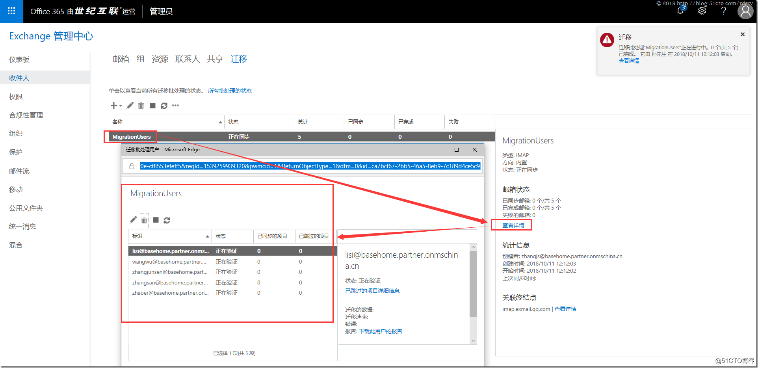Edit the selected batch with the main toolbar pencil
The image size is (758, 368).
(130, 106)
